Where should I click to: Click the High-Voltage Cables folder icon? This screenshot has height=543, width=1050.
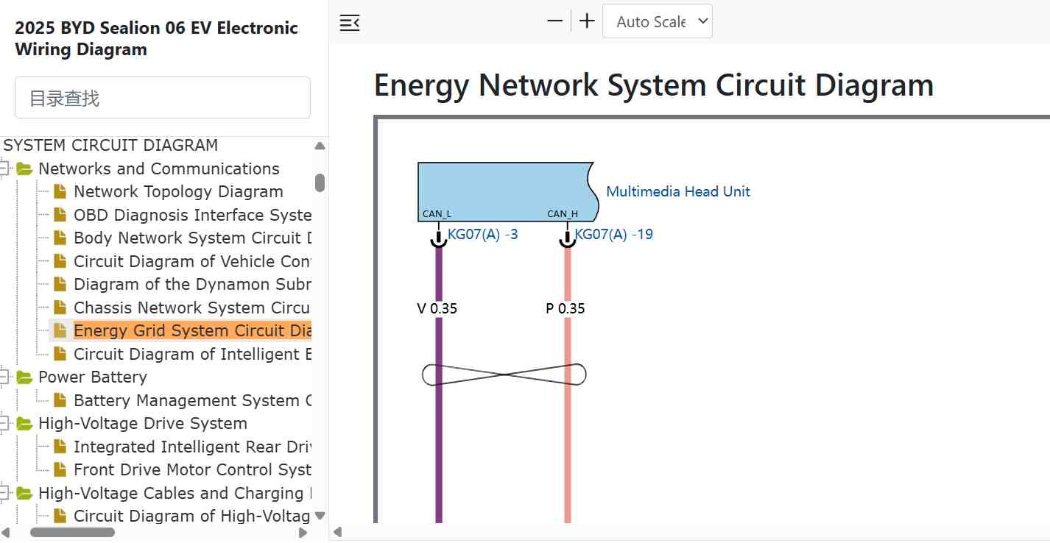[24, 493]
